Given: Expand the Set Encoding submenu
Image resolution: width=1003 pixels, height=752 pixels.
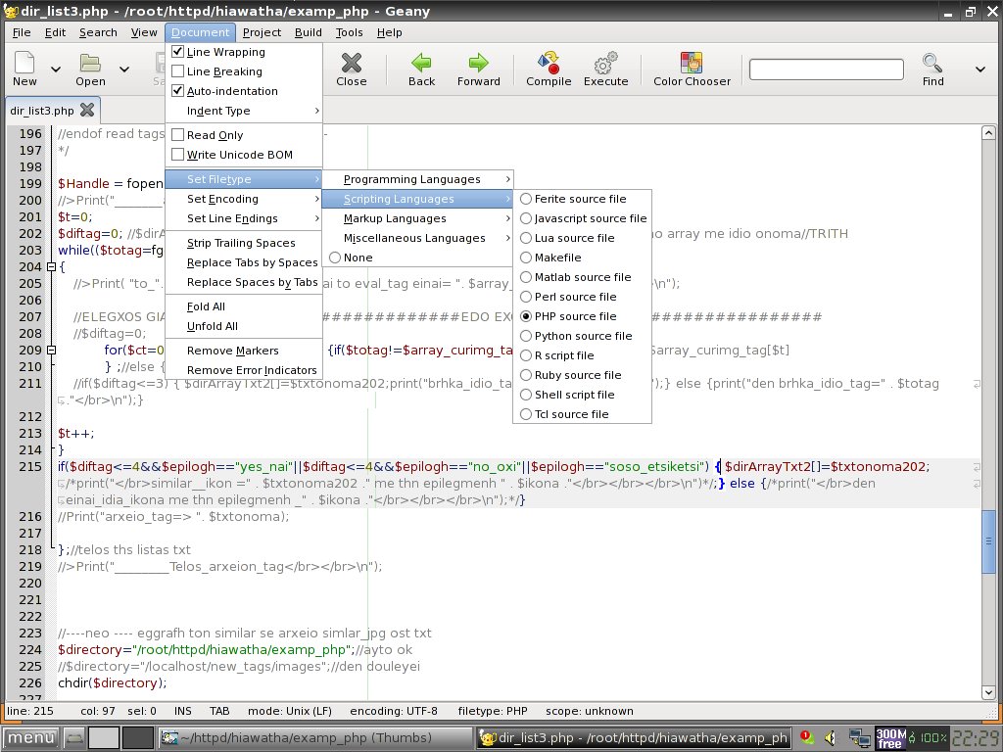Looking at the screenshot, I should [x=244, y=199].
